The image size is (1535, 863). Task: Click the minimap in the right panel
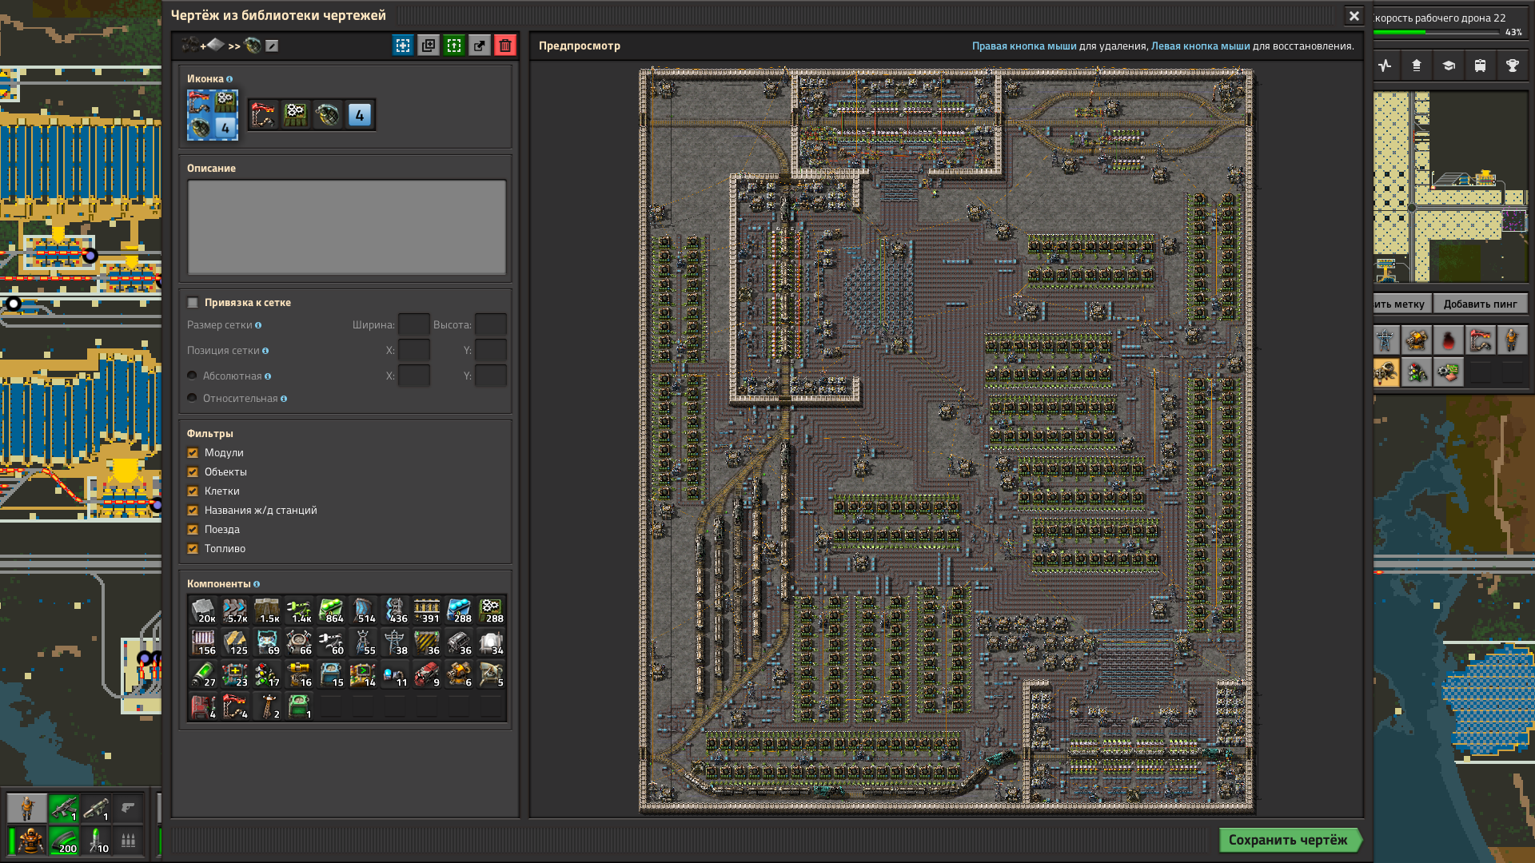pos(1451,187)
